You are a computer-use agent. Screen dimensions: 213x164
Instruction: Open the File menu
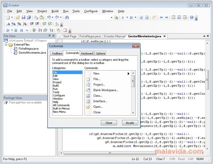[9, 11]
